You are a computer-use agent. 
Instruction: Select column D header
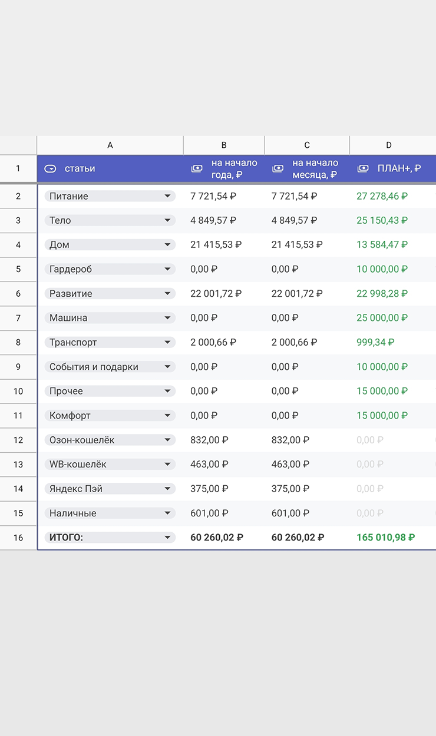(x=389, y=145)
